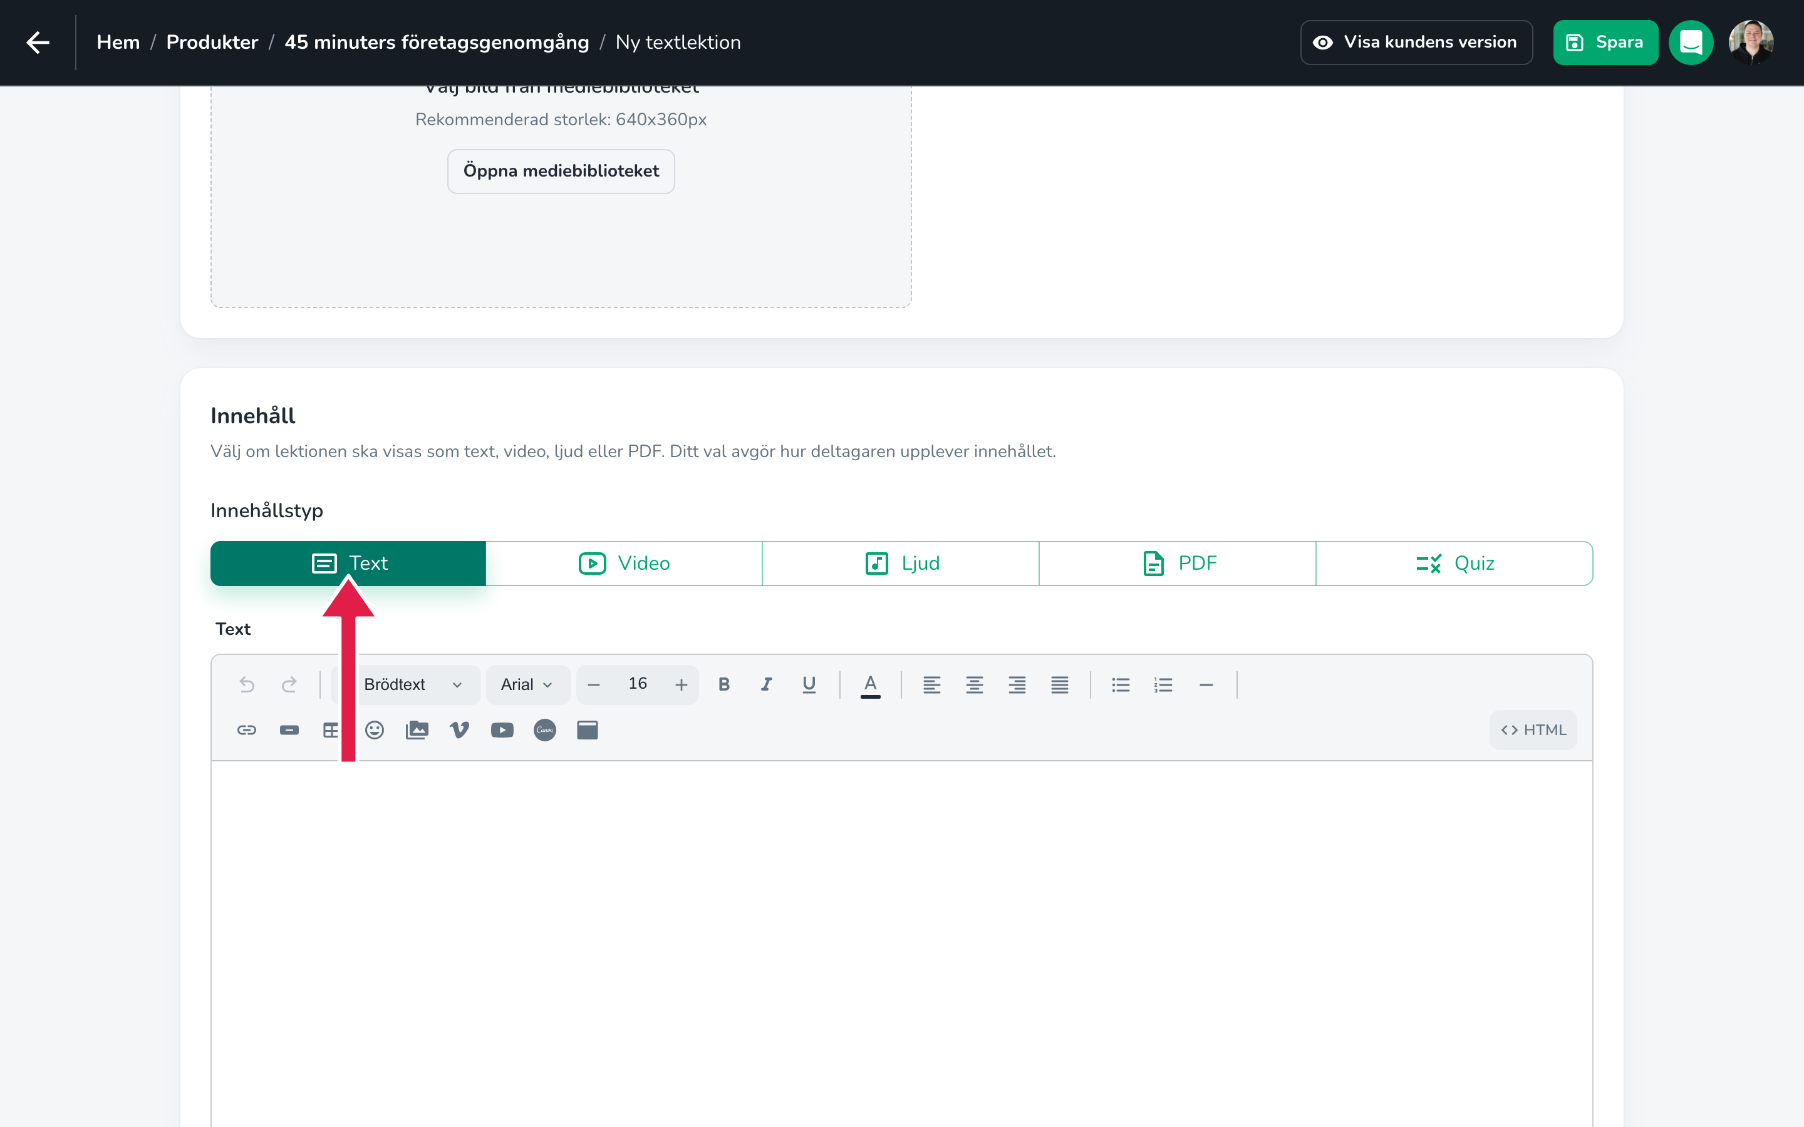Insert a bulleted list
1804x1127 pixels.
[x=1121, y=684]
